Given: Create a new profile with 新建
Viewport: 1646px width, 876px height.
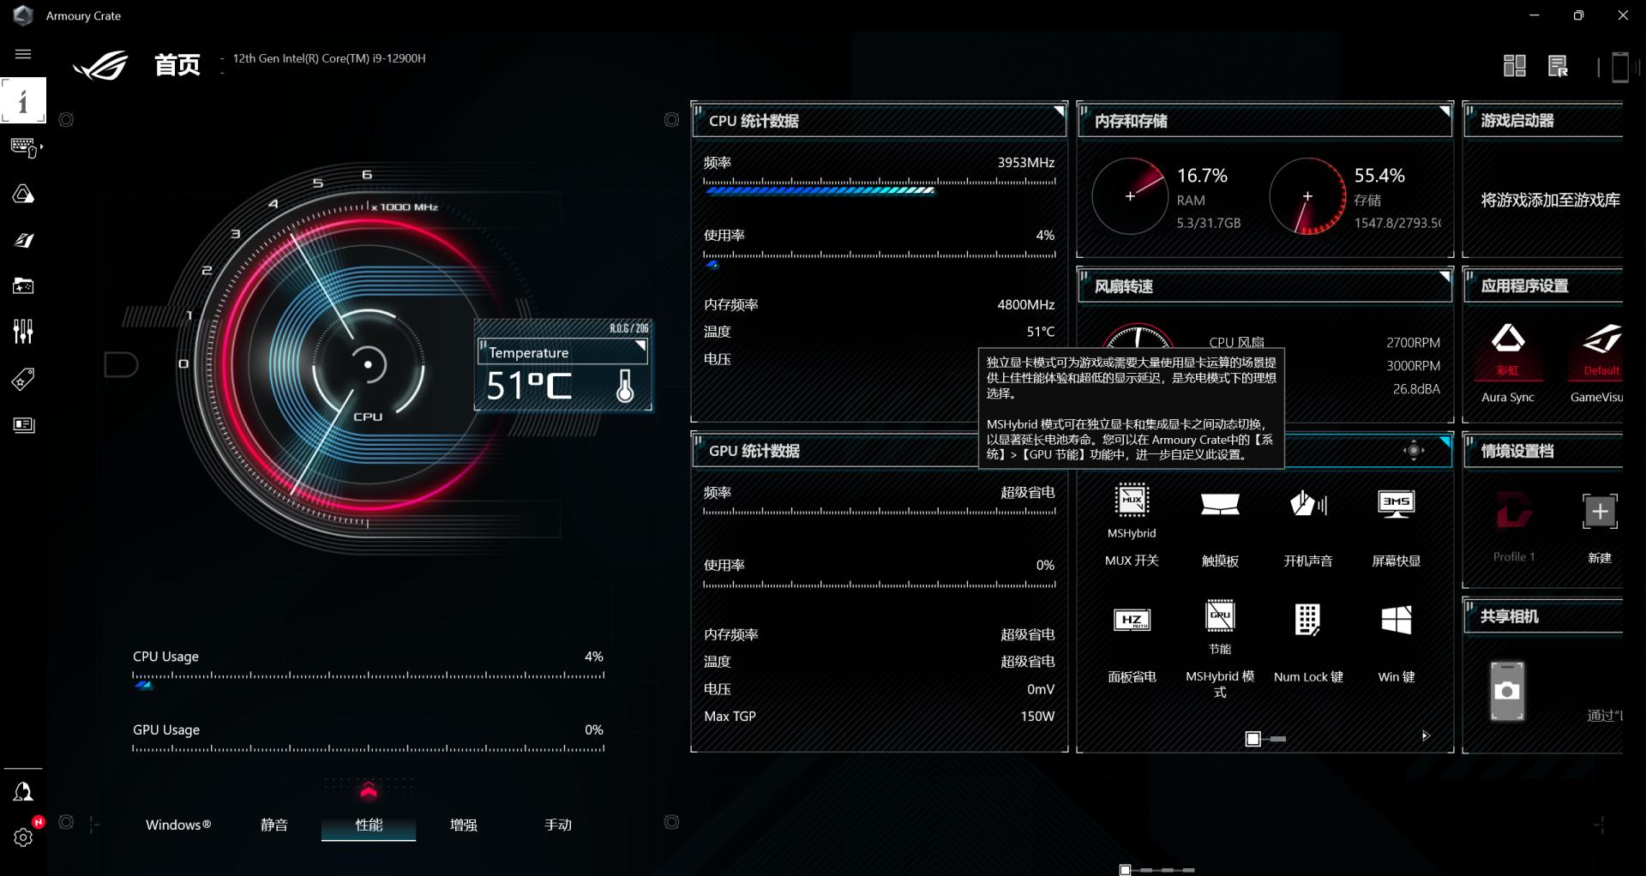Looking at the screenshot, I should [1600, 512].
